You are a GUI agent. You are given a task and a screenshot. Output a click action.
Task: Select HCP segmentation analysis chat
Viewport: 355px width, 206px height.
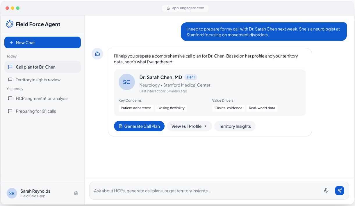(42, 98)
